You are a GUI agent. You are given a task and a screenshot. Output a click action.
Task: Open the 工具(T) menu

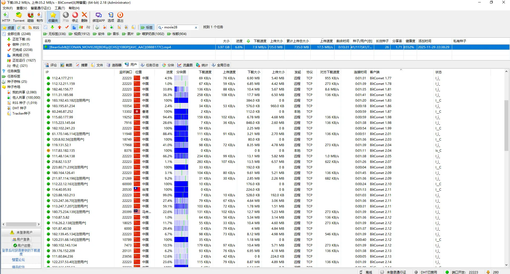pos(60,8)
